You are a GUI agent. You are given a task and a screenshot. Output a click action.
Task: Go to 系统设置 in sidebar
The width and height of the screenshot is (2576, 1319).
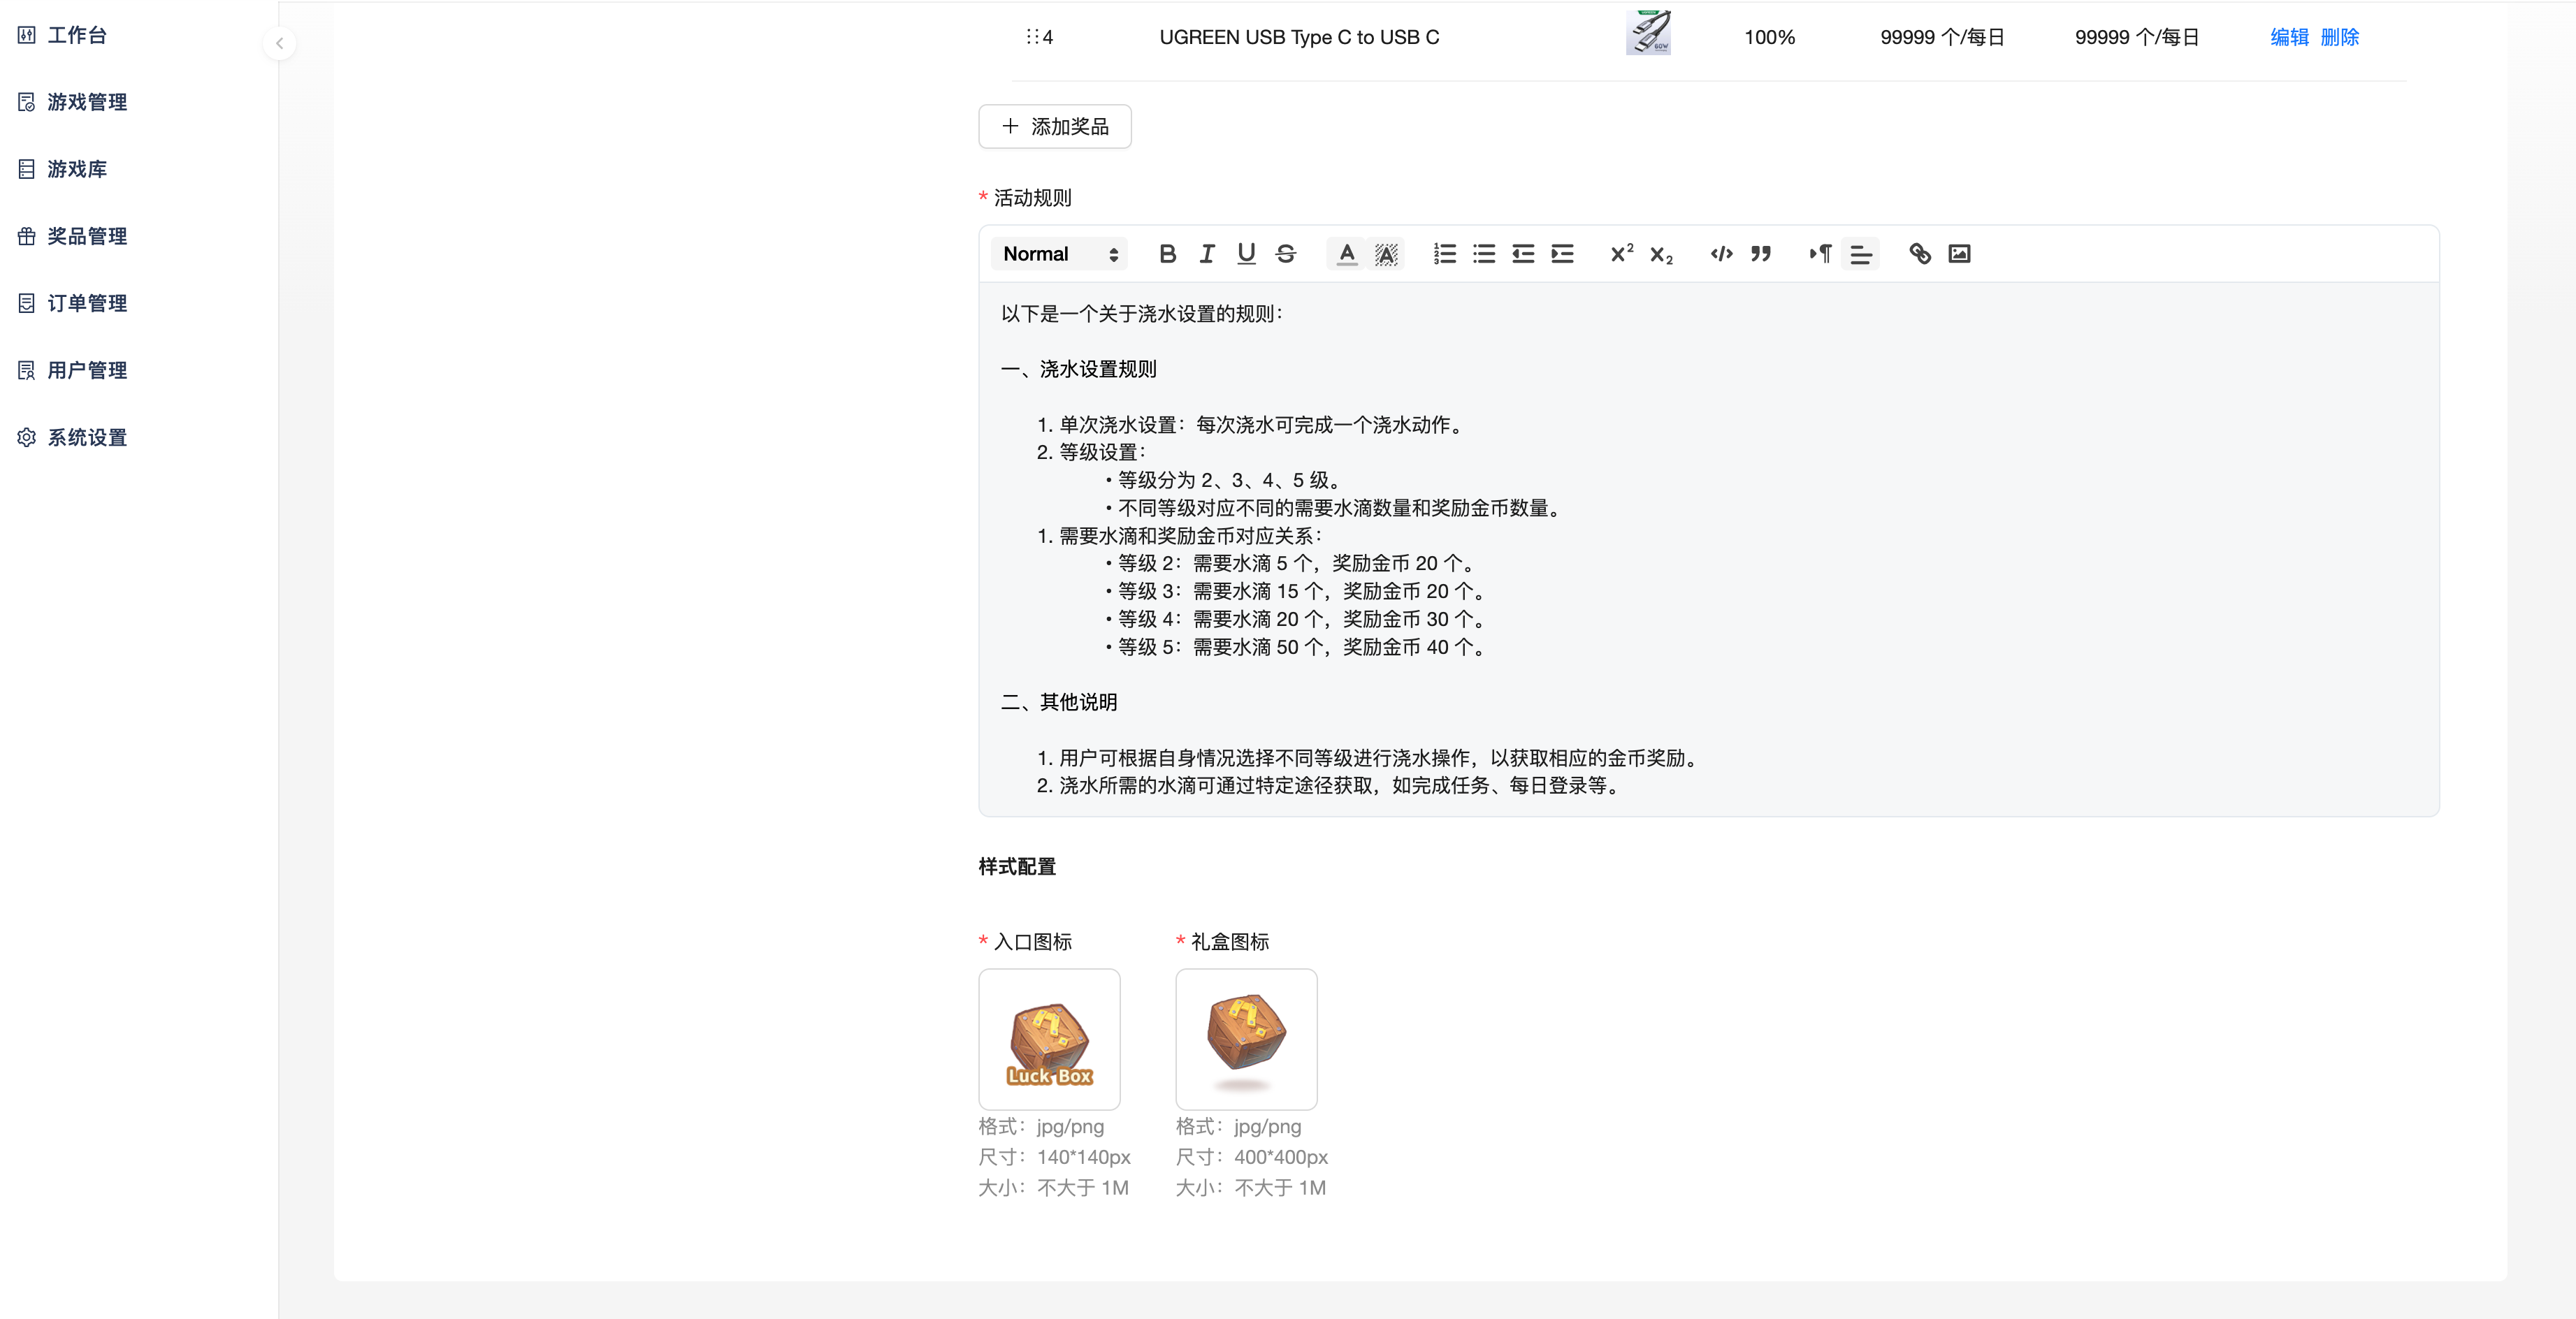(86, 437)
